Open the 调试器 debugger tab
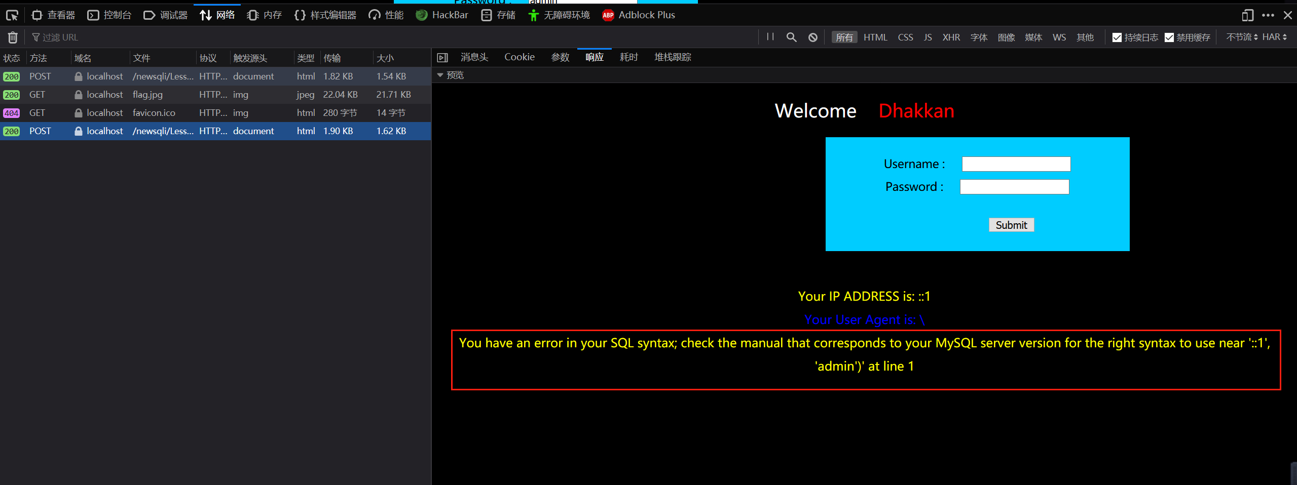This screenshot has width=1297, height=485. pos(165,15)
